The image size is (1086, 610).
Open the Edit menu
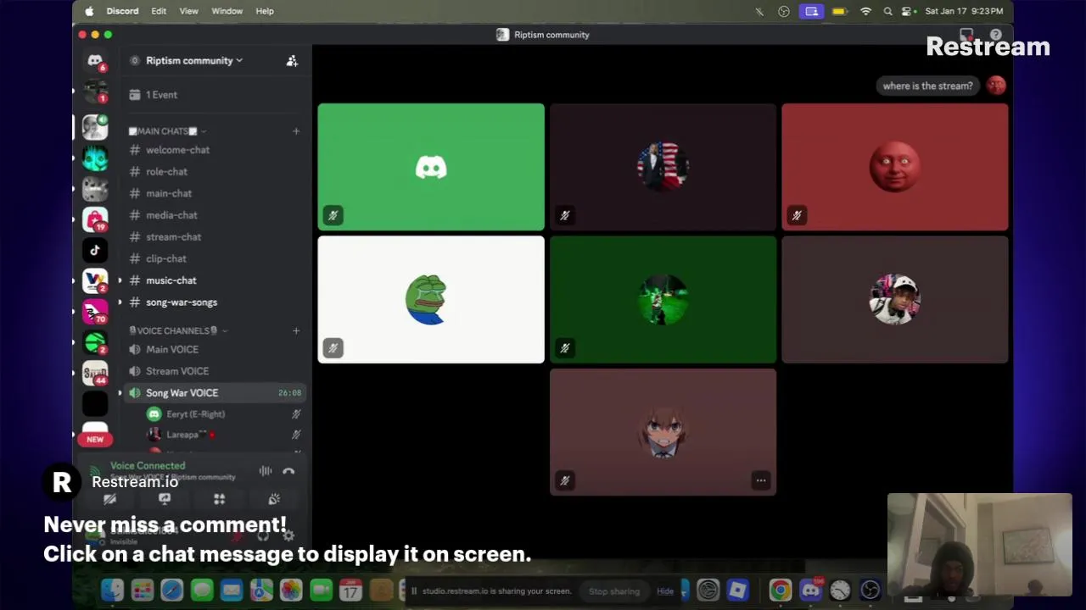coord(159,11)
